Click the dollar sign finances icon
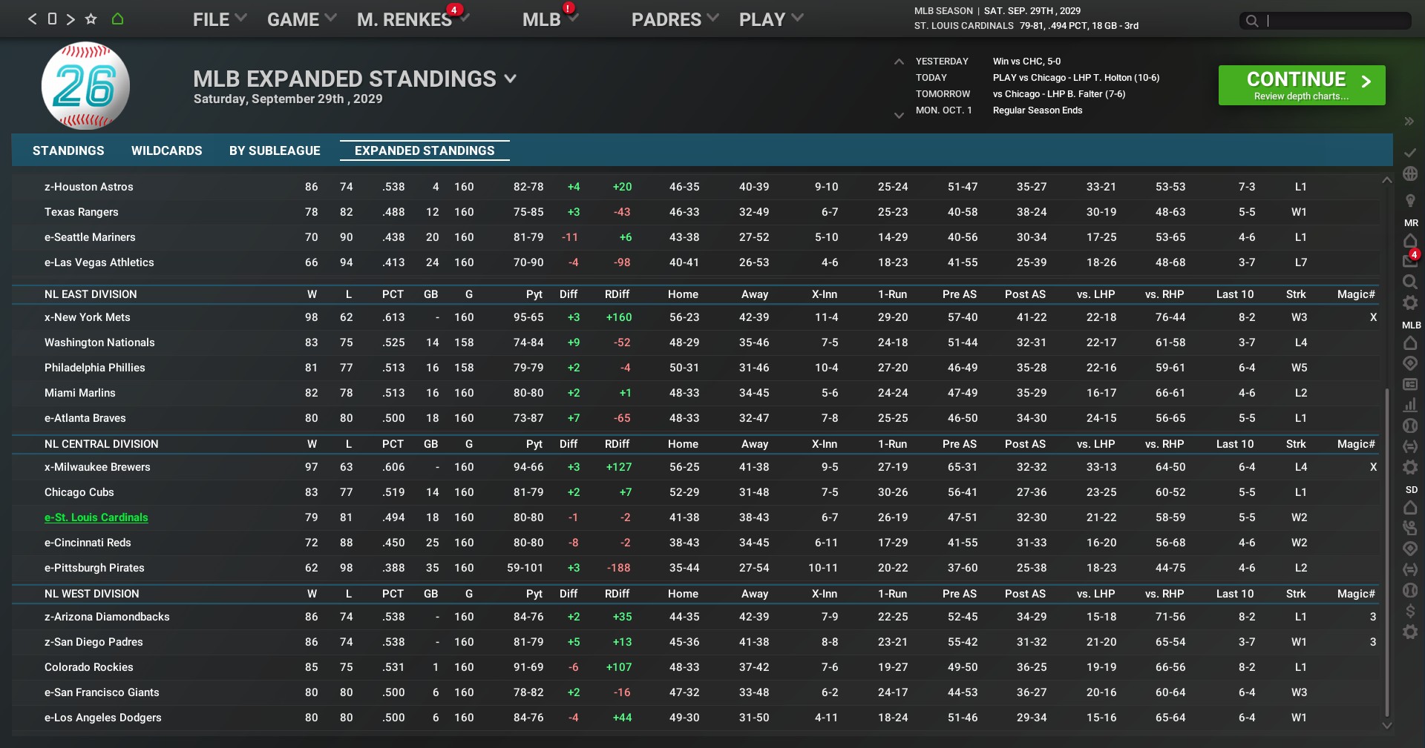The image size is (1425, 748). pos(1410,611)
